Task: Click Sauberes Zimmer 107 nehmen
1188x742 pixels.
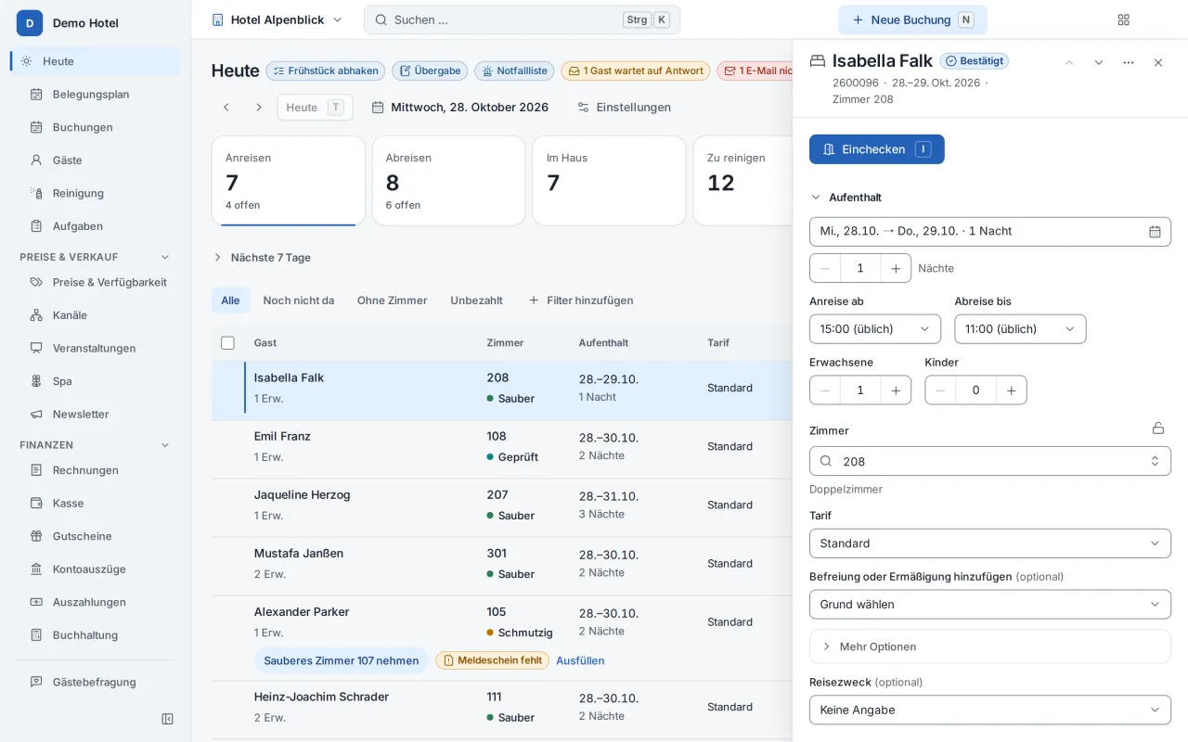Action: [342, 660]
